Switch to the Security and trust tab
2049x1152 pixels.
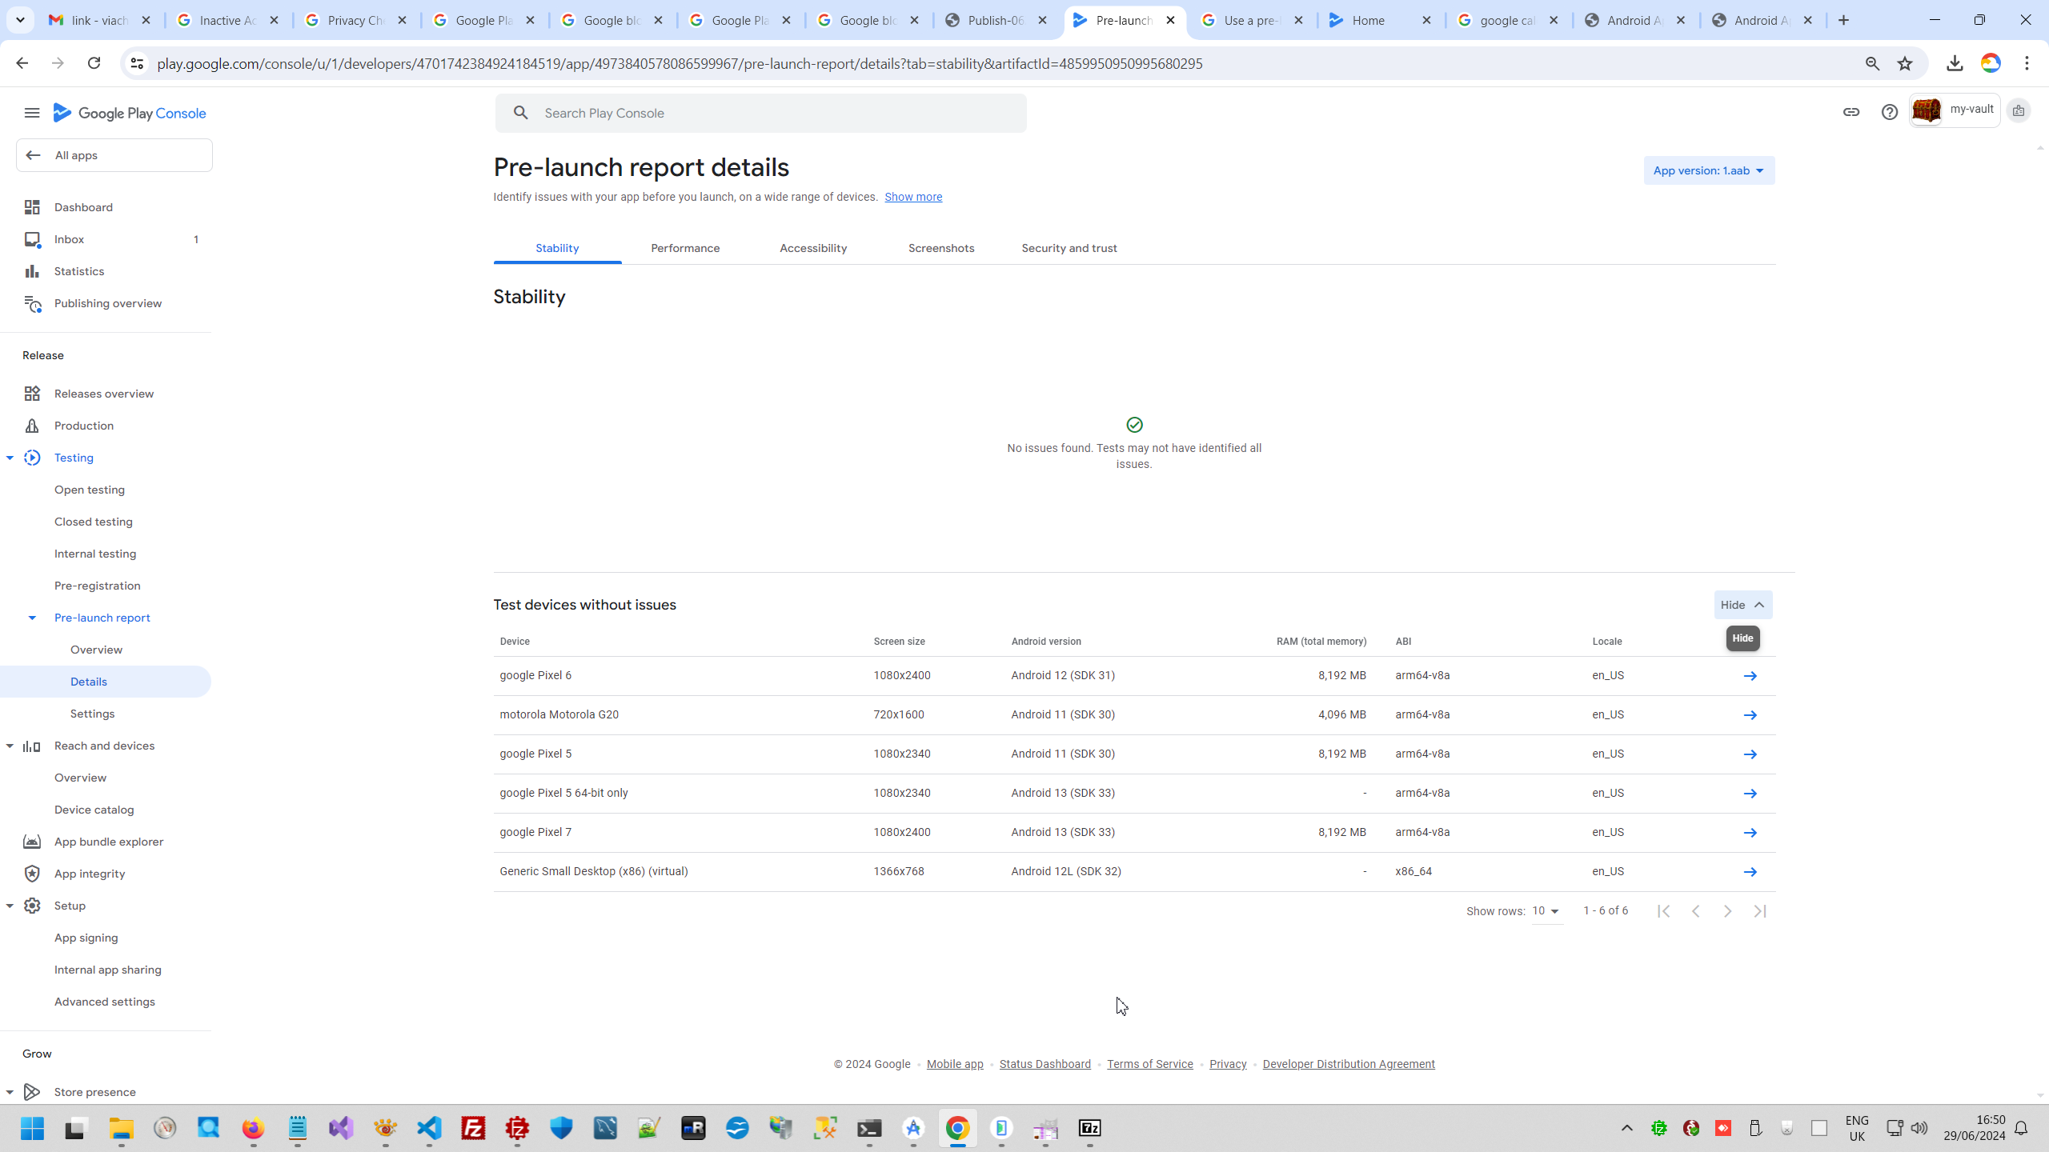[1069, 248]
